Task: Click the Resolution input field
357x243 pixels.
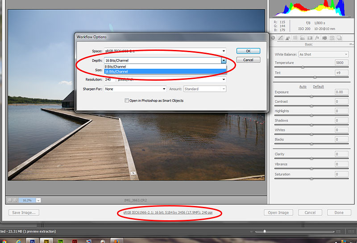Action: tap(109, 79)
